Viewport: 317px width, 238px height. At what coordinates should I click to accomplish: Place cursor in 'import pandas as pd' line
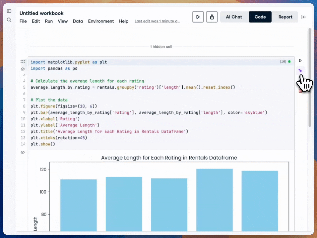54,68
